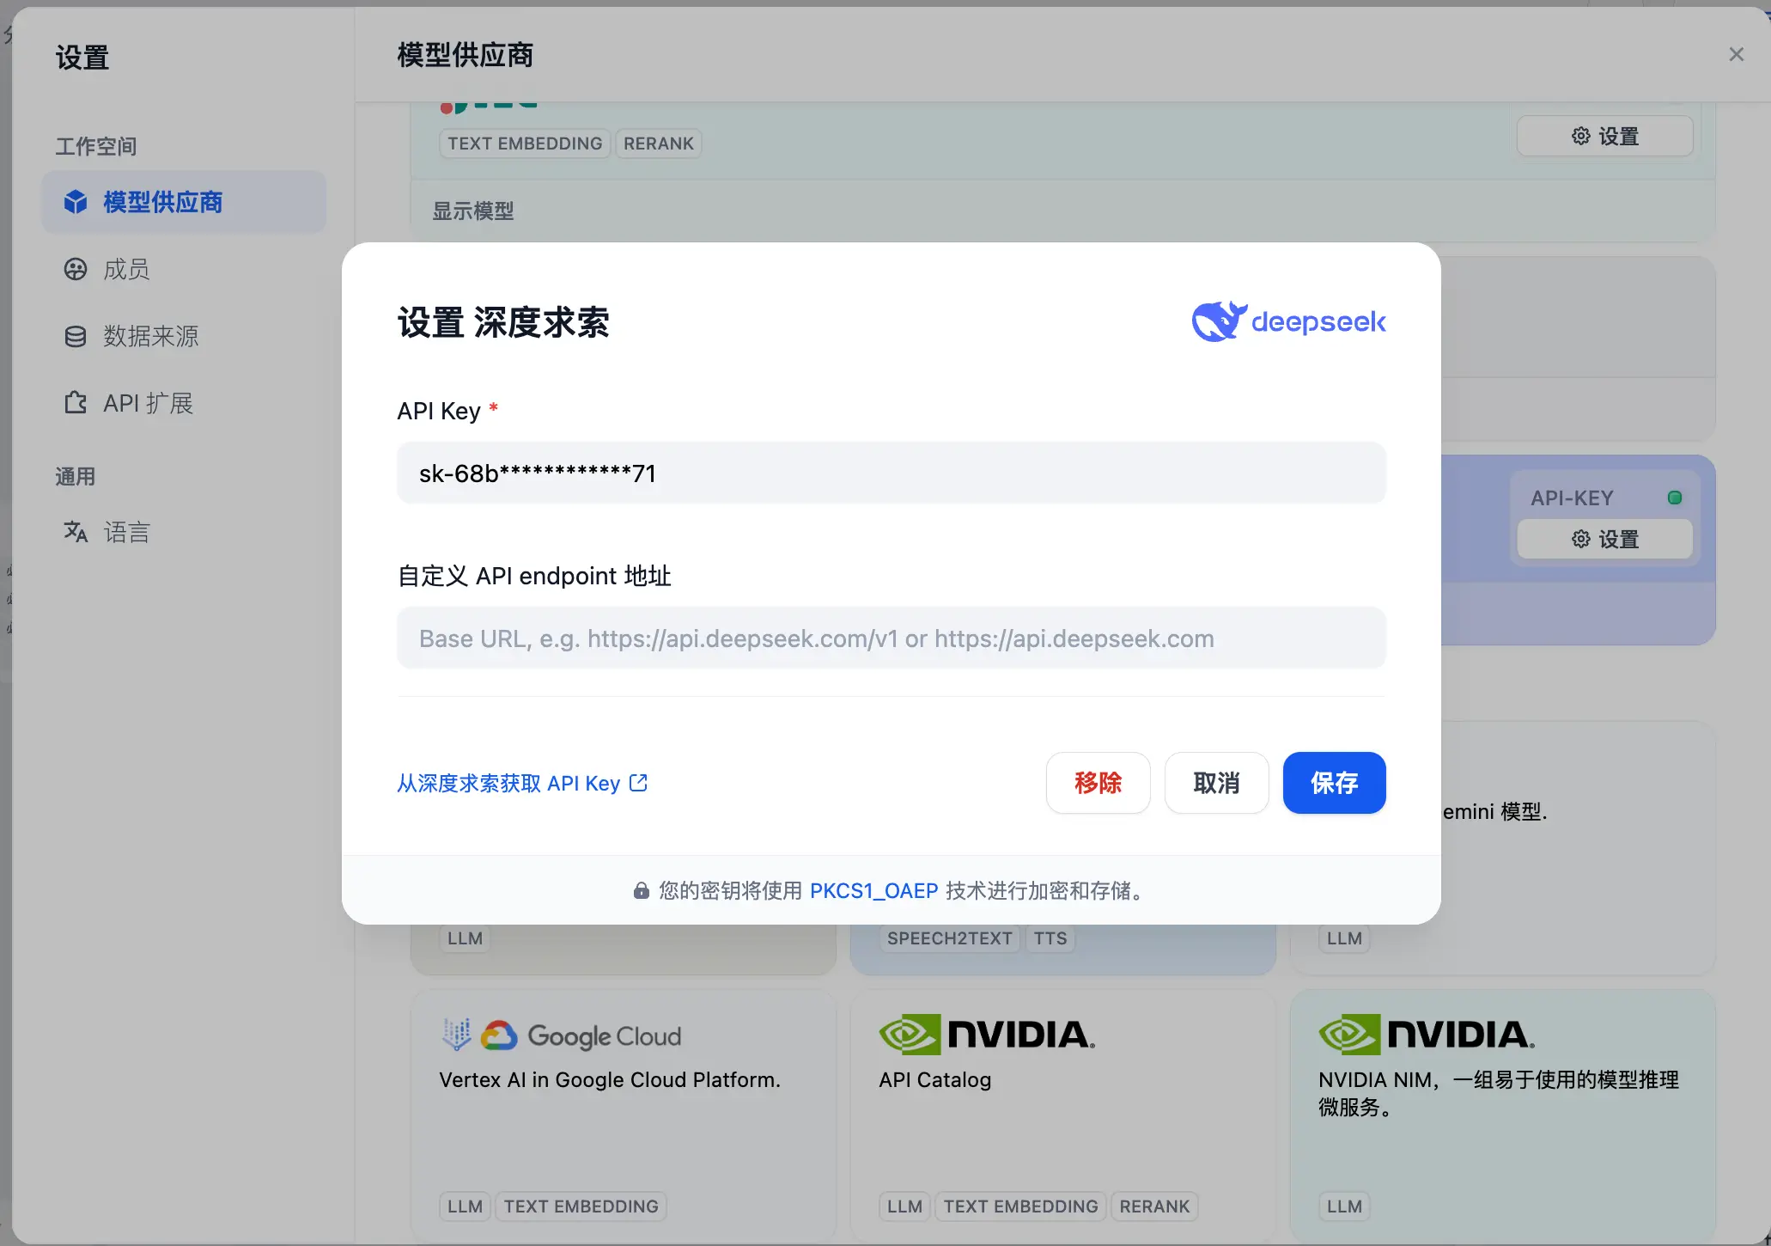Select the NVIDIA API Catalog card logo
This screenshot has height=1246, width=1771.
[x=987, y=1034]
